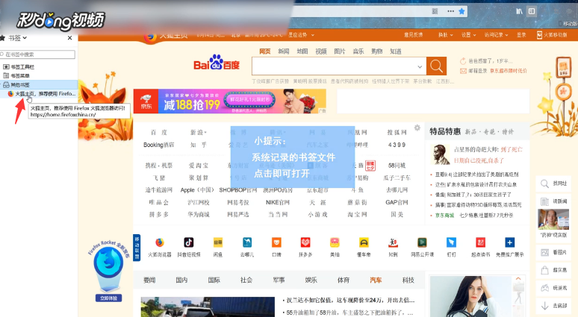Select the 图片 search tab
The width and height of the screenshot is (578, 317).
point(340,51)
